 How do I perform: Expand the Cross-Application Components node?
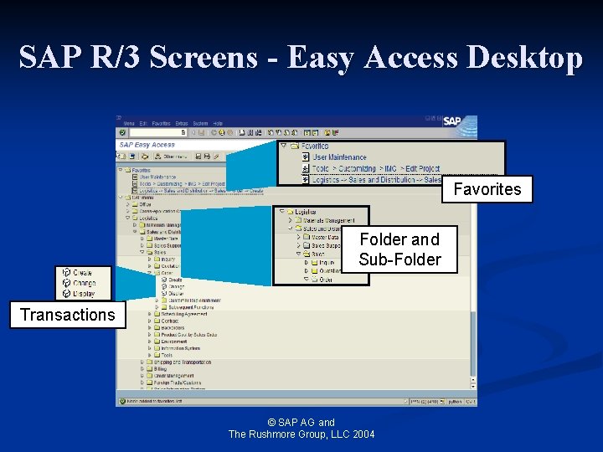click(128, 211)
